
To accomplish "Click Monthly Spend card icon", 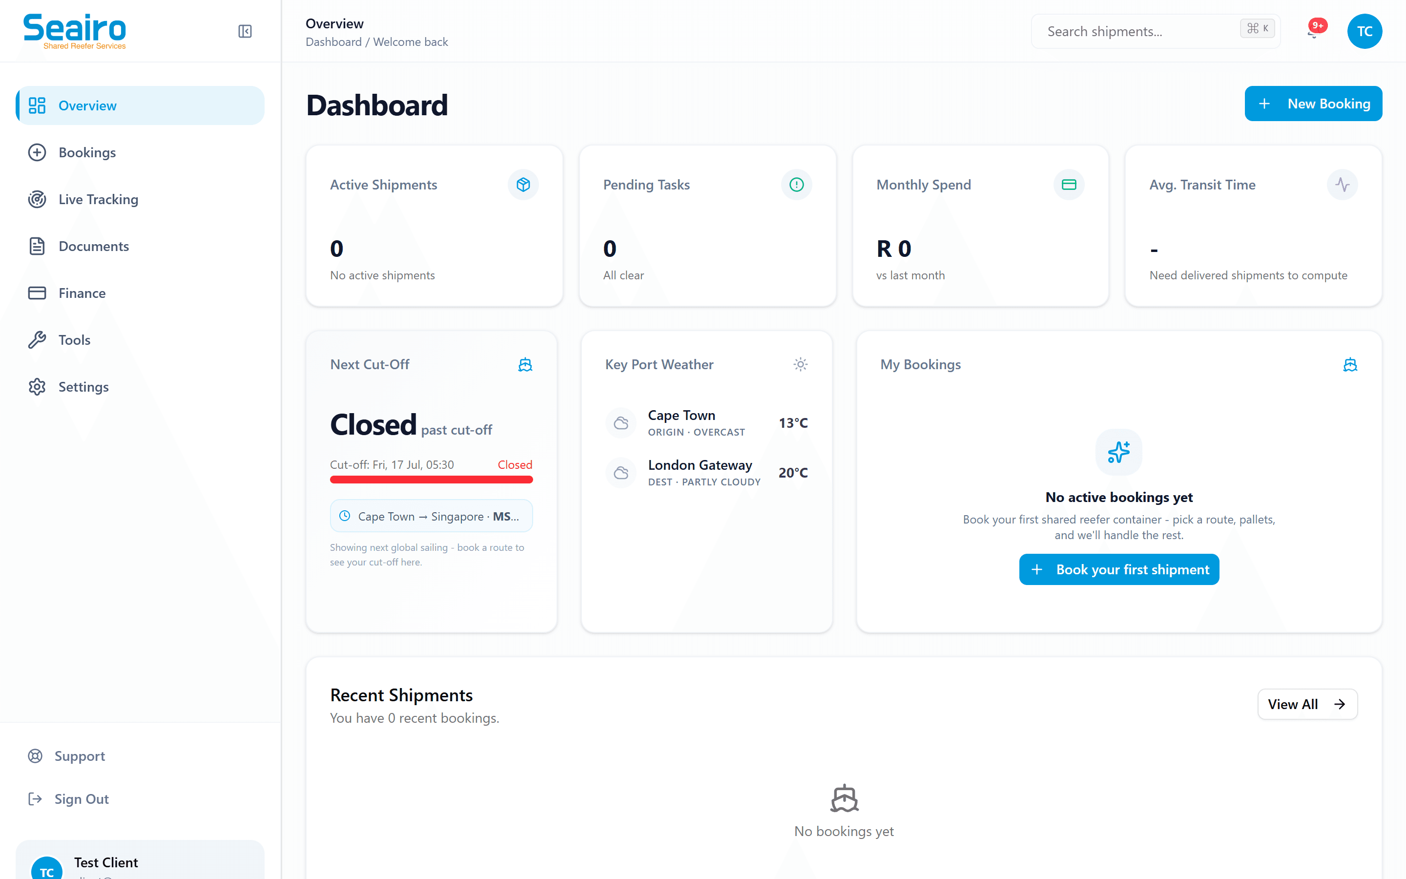I will coord(1069,184).
